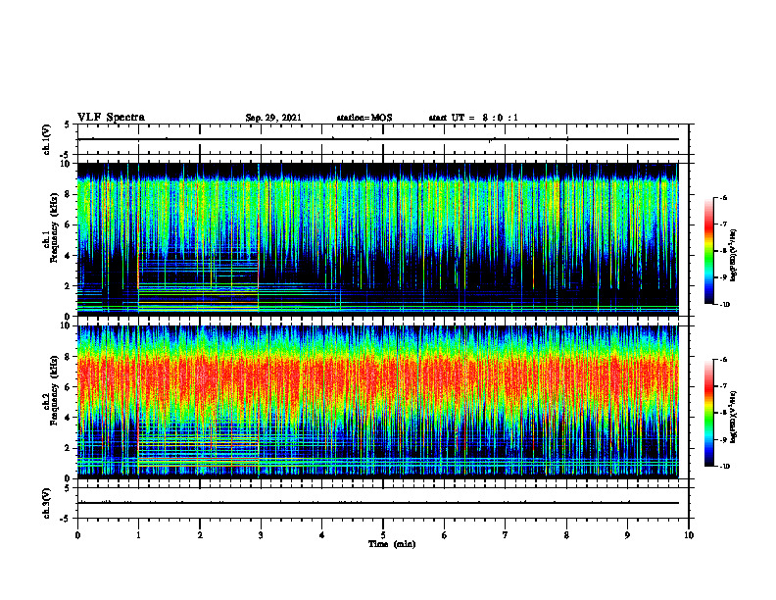Click the ch.1 spectrogram panel

click(x=377, y=239)
